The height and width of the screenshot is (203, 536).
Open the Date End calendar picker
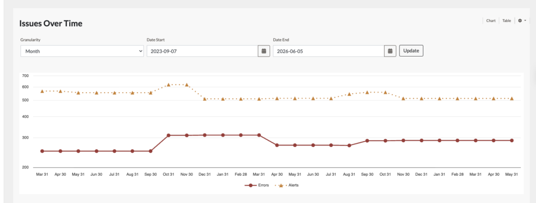390,51
